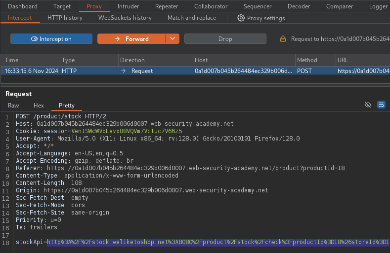Image resolution: width=390 pixels, height=253 pixels.
Task: Click the Sec-Fetch-Mode: cors line
Action: click(x=50, y=205)
